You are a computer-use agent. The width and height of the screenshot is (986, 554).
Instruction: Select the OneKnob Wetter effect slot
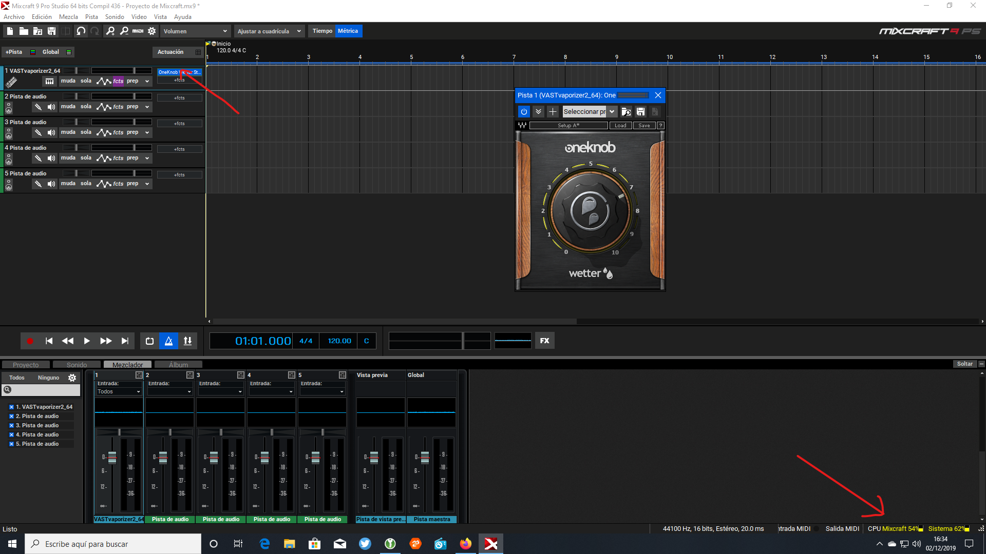179,72
